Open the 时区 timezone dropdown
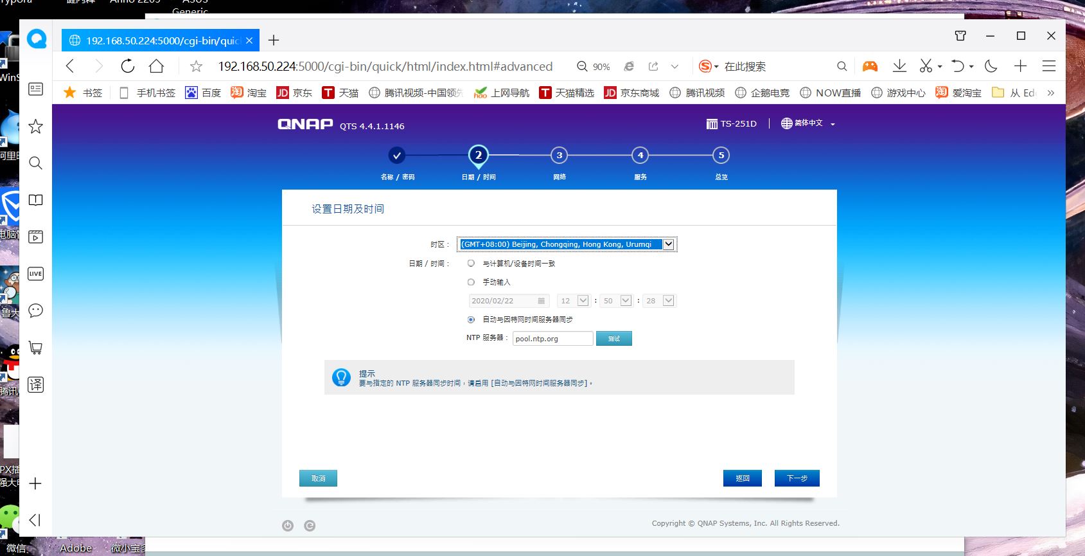 567,244
